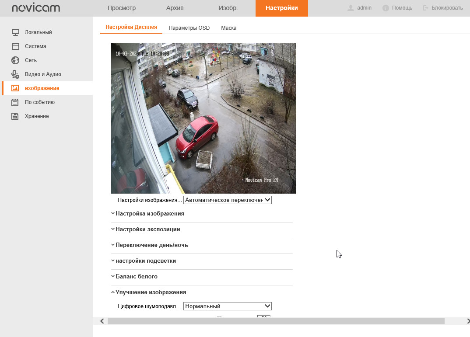This screenshot has width=470, height=337.
Task: Click the admin account link
Action: 364,8
